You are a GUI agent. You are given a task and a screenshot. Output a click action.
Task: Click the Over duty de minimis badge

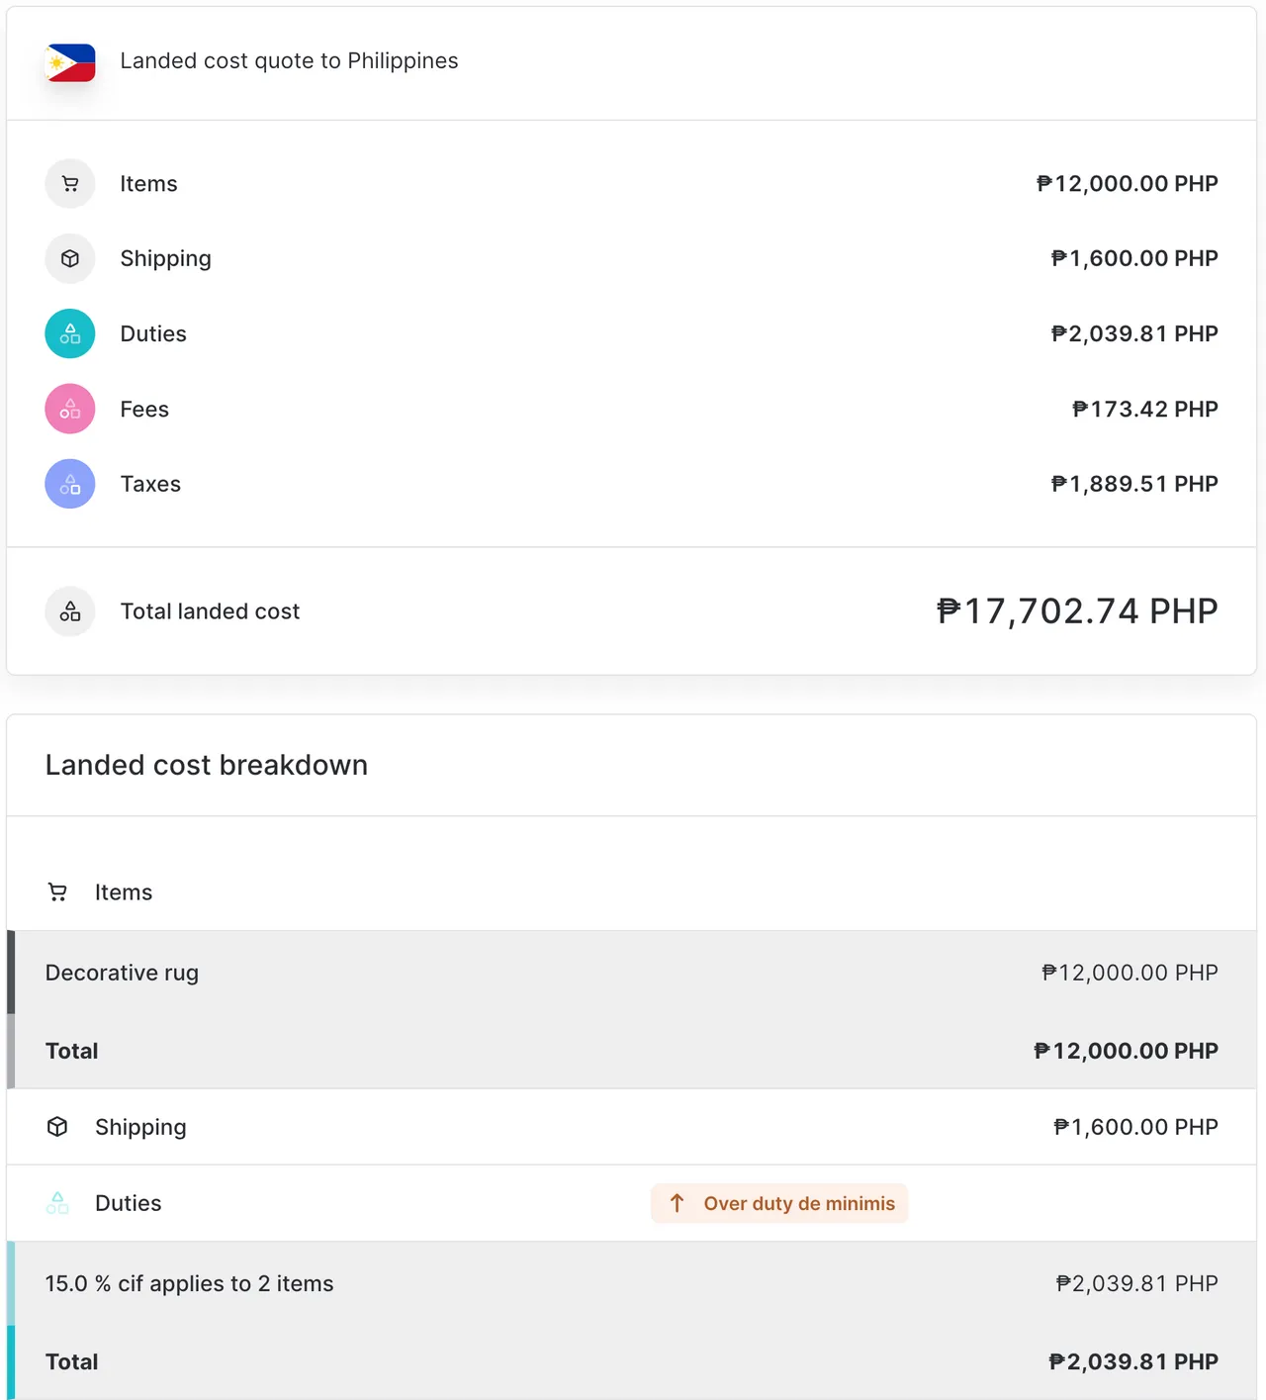(779, 1203)
